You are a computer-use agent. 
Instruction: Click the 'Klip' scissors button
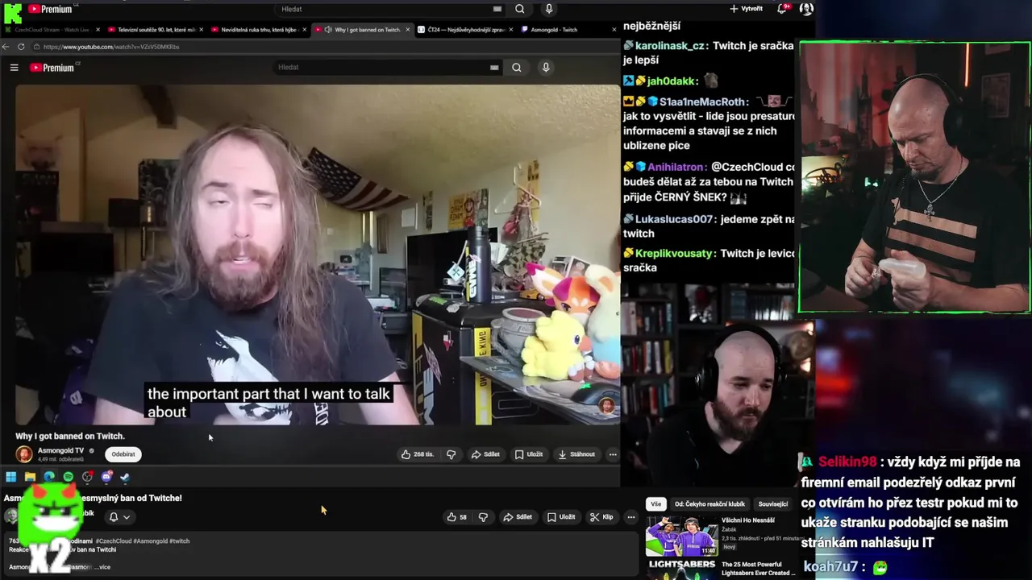(601, 517)
